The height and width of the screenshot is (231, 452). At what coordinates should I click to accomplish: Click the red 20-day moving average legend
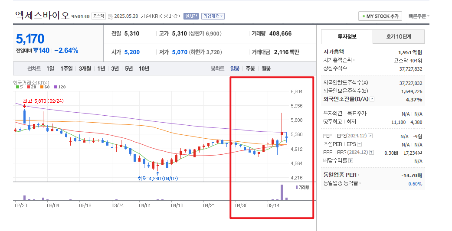click(31, 87)
